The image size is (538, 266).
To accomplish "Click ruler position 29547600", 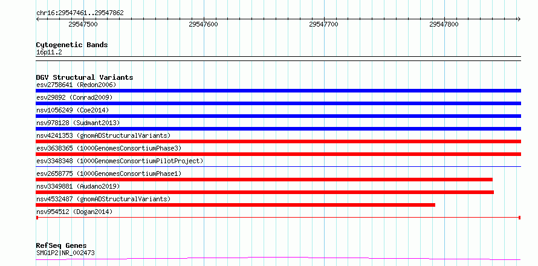I will (x=204, y=24).
